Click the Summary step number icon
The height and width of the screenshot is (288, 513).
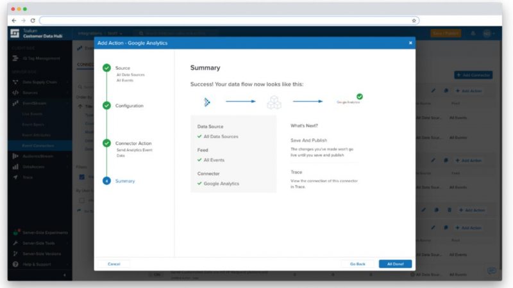(106, 181)
